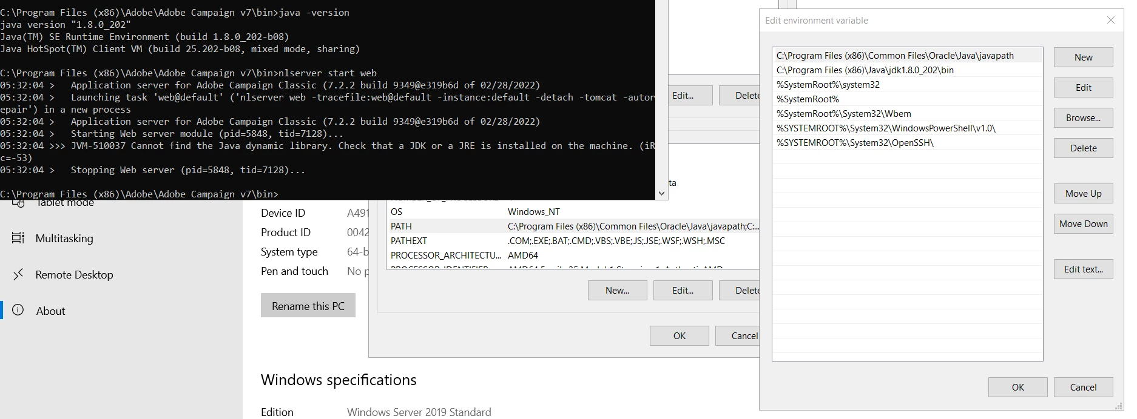This screenshot has height=419, width=1137.
Task: Click Edit... under system variables
Action: [683, 291]
